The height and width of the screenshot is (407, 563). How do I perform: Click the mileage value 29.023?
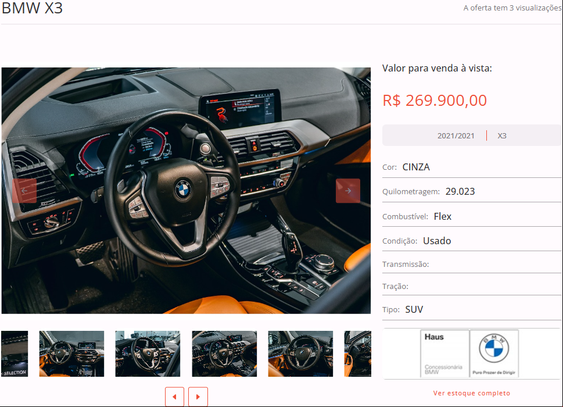460,191
